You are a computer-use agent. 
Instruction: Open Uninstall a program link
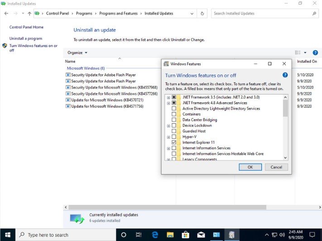(26, 38)
